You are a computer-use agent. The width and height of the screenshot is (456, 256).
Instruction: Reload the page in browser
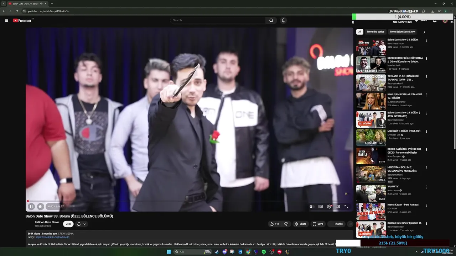(x=16, y=11)
